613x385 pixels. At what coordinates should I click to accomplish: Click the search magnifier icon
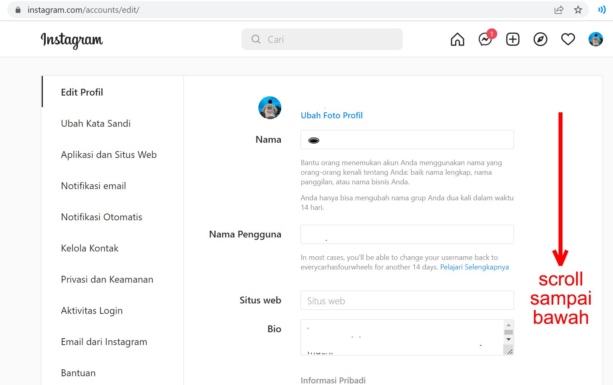pos(256,39)
